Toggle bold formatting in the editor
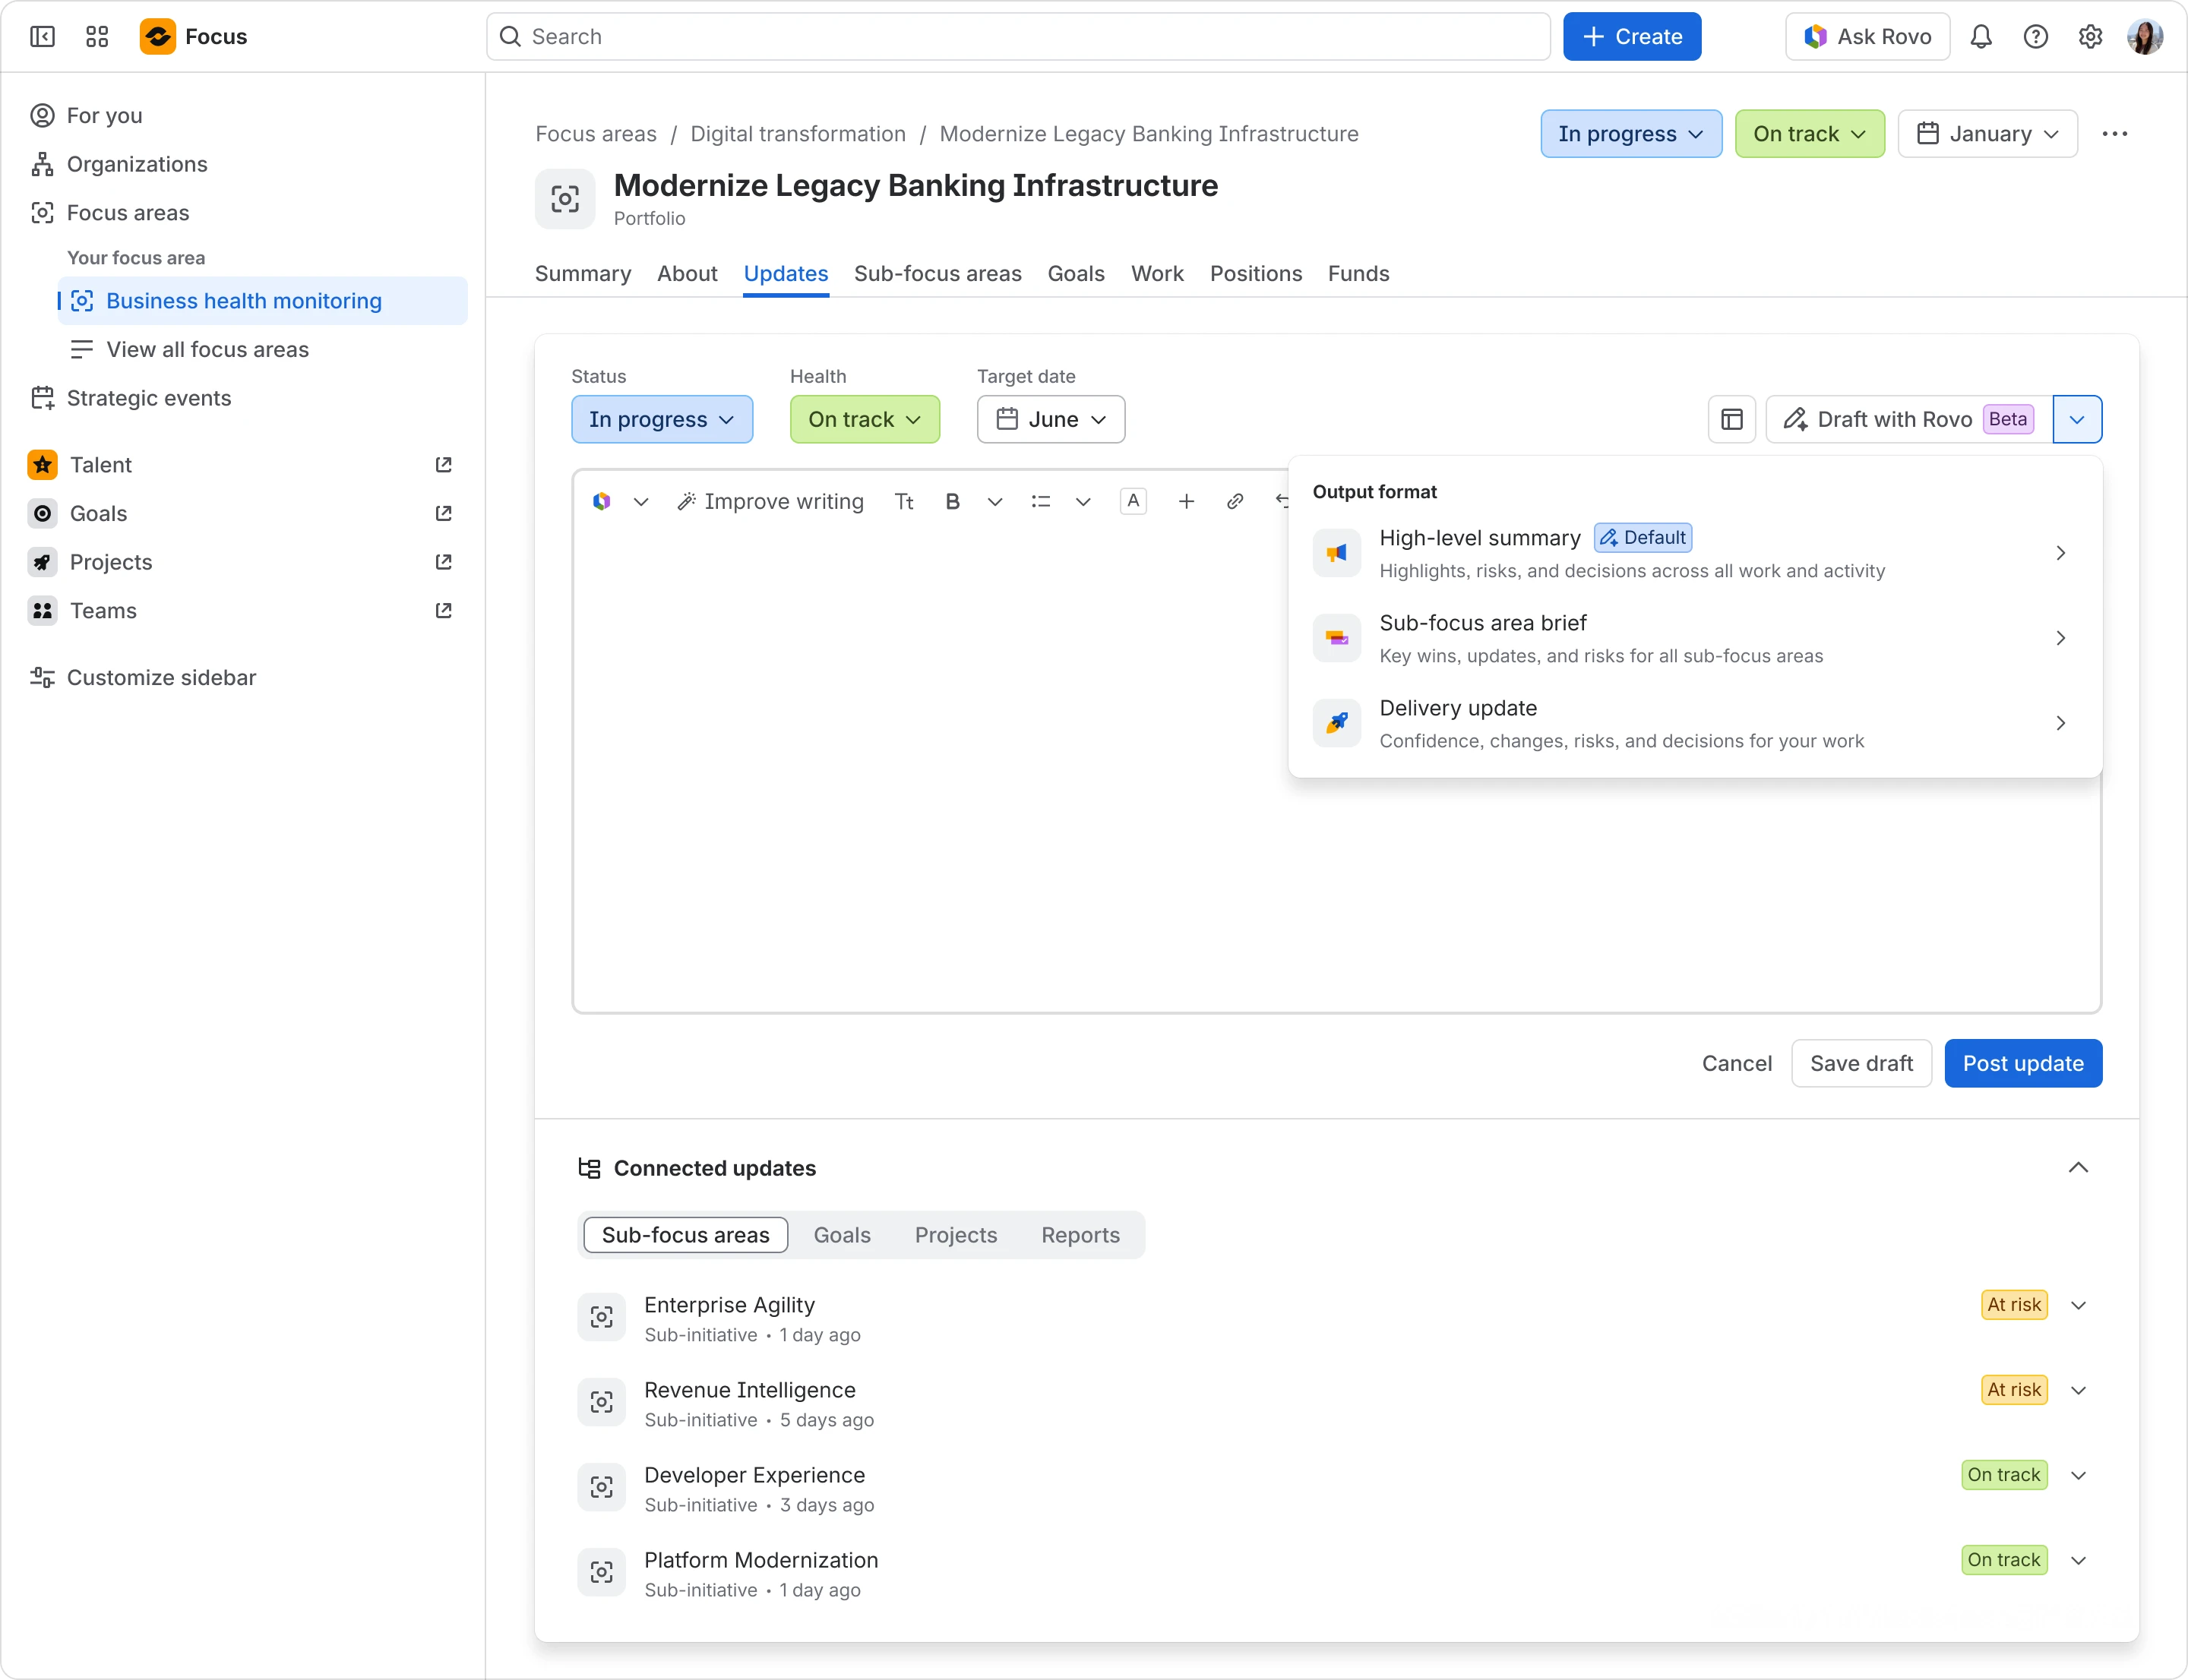 tap(953, 502)
